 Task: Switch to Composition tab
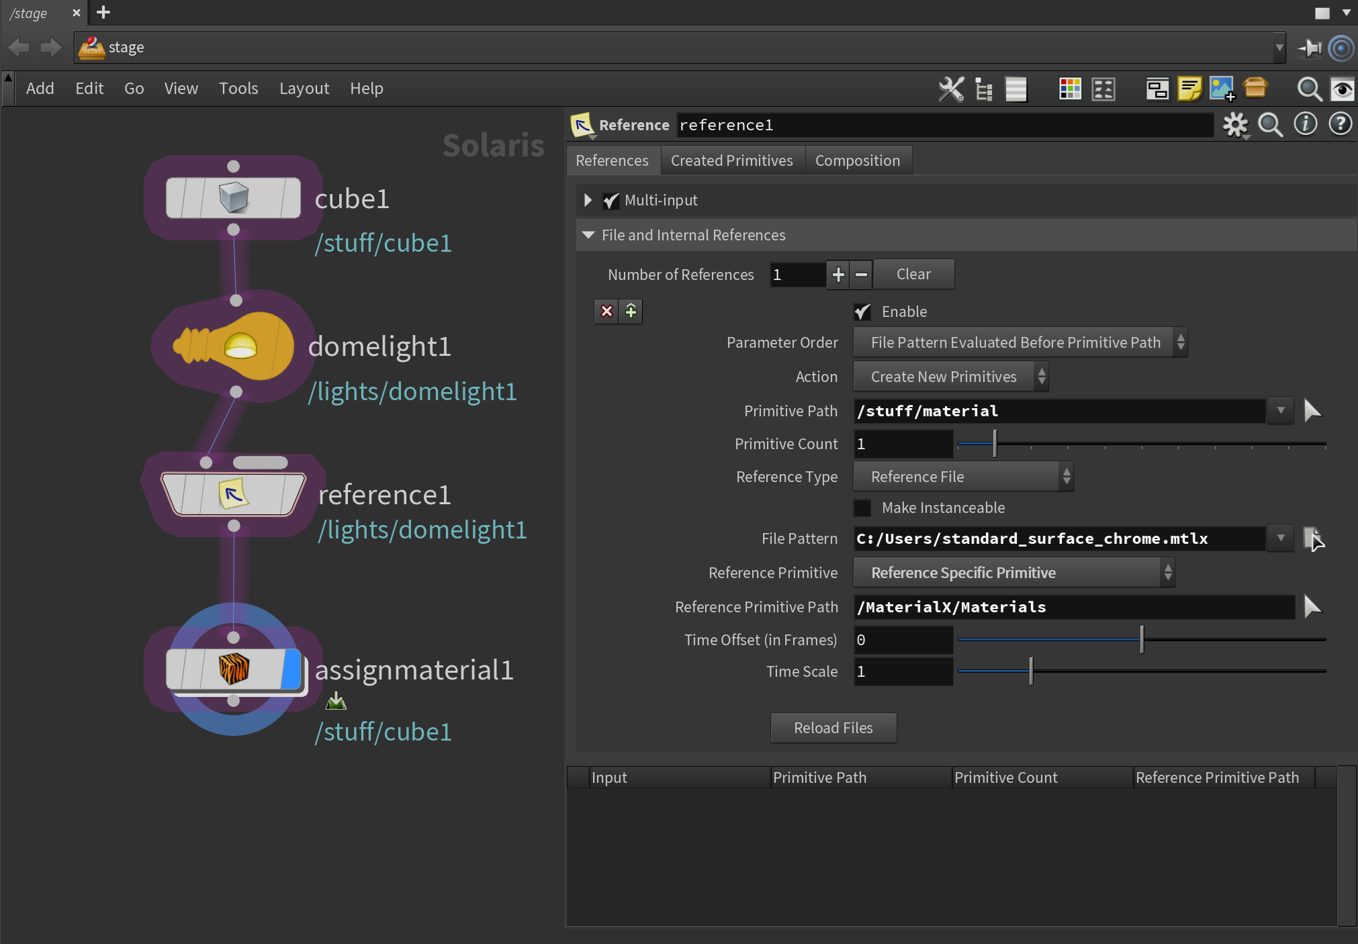[x=858, y=160]
